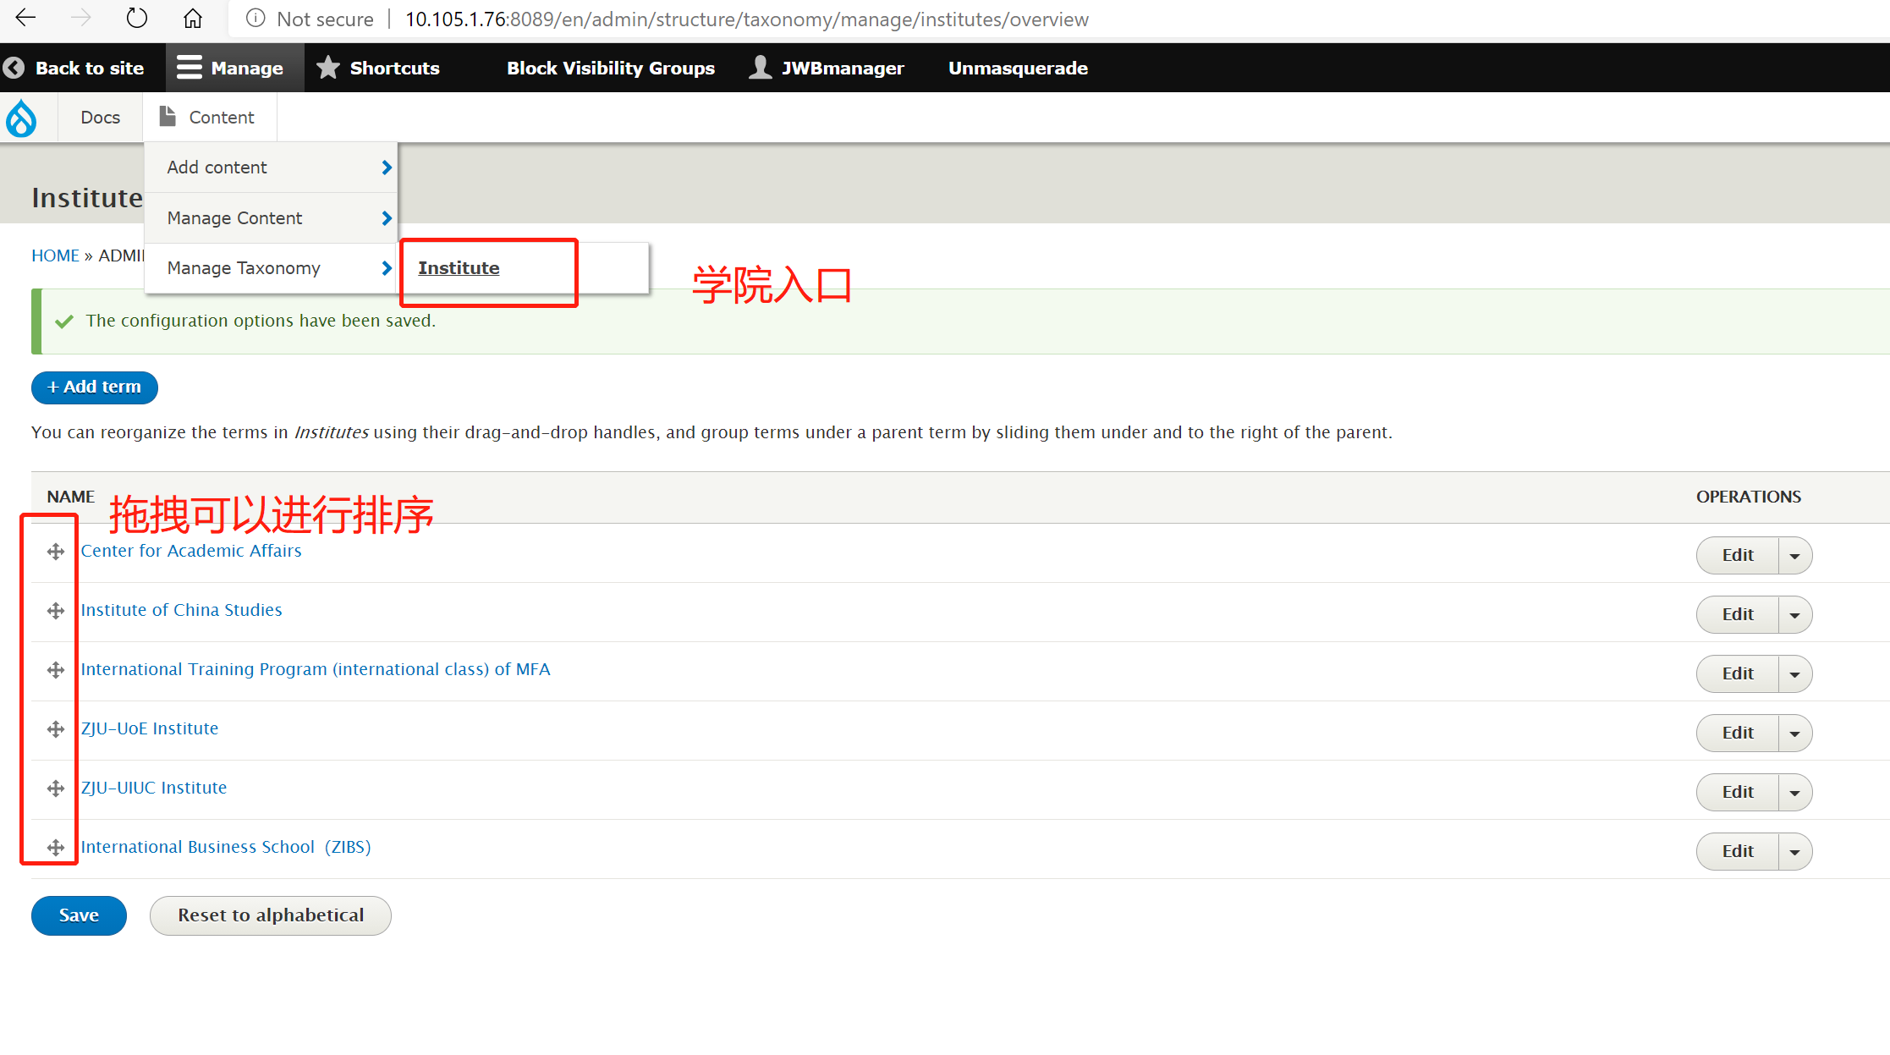Click the blue Save button
Viewport: 1890px width, 1055px height.
(79, 915)
